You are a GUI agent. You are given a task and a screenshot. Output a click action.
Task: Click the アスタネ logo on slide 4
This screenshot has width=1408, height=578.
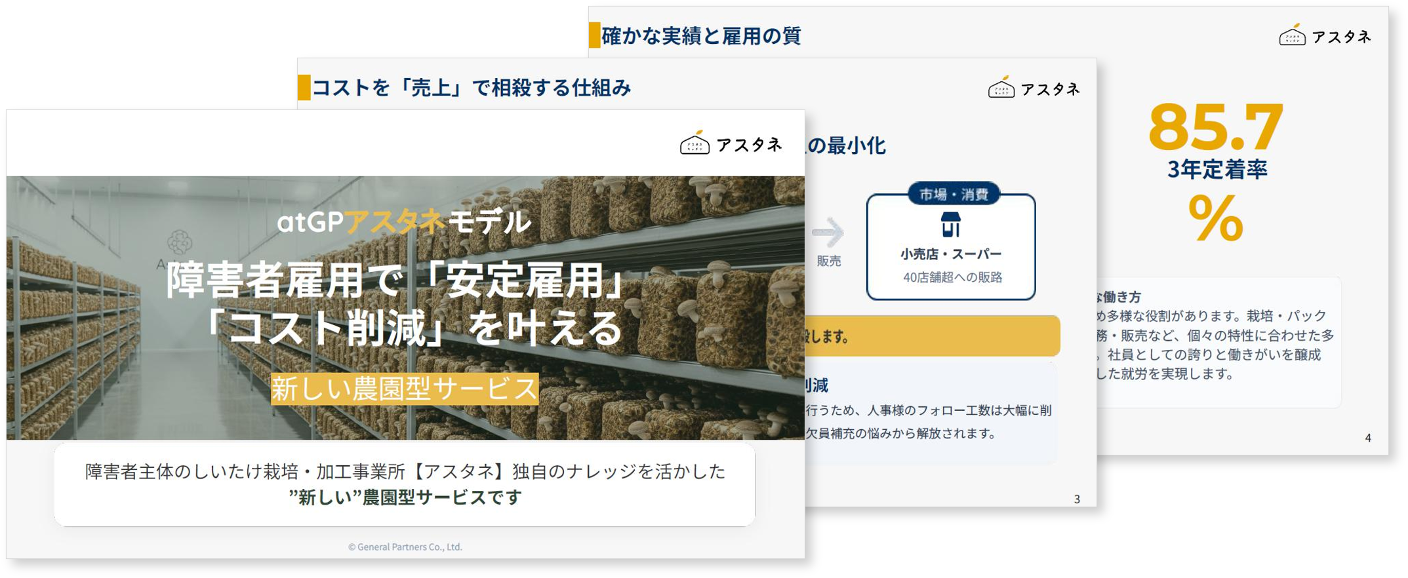click(1325, 35)
